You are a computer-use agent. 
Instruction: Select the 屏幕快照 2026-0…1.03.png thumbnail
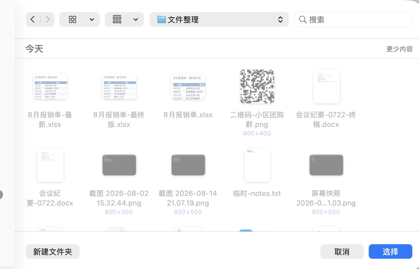[326, 165]
